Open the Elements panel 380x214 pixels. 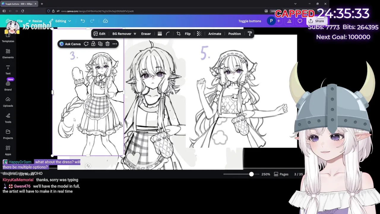(x=8, y=54)
